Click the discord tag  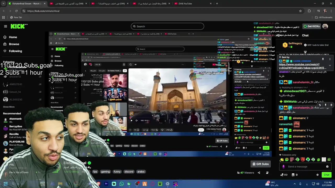pyautogui.click(x=129, y=172)
